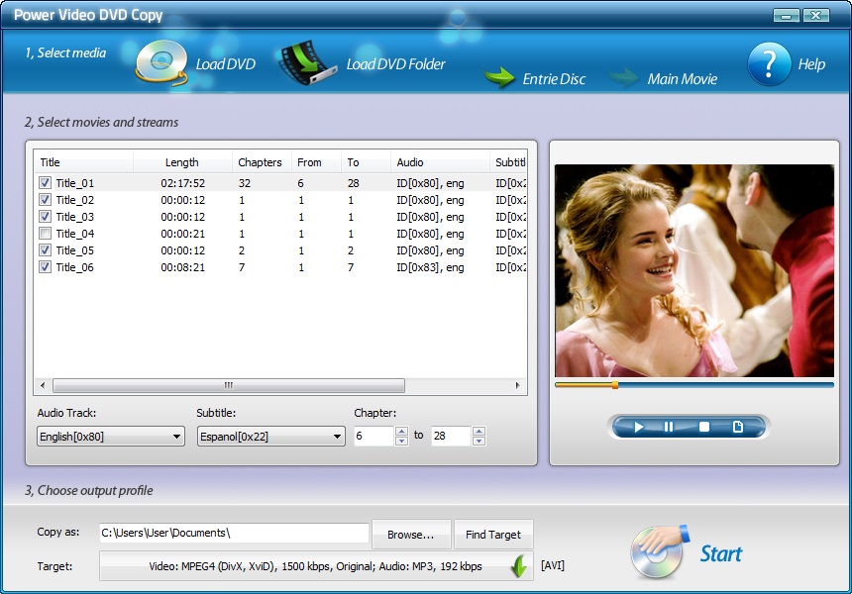Uncheck the Title_06 checkbox
The image size is (852, 594).
point(45,267)
